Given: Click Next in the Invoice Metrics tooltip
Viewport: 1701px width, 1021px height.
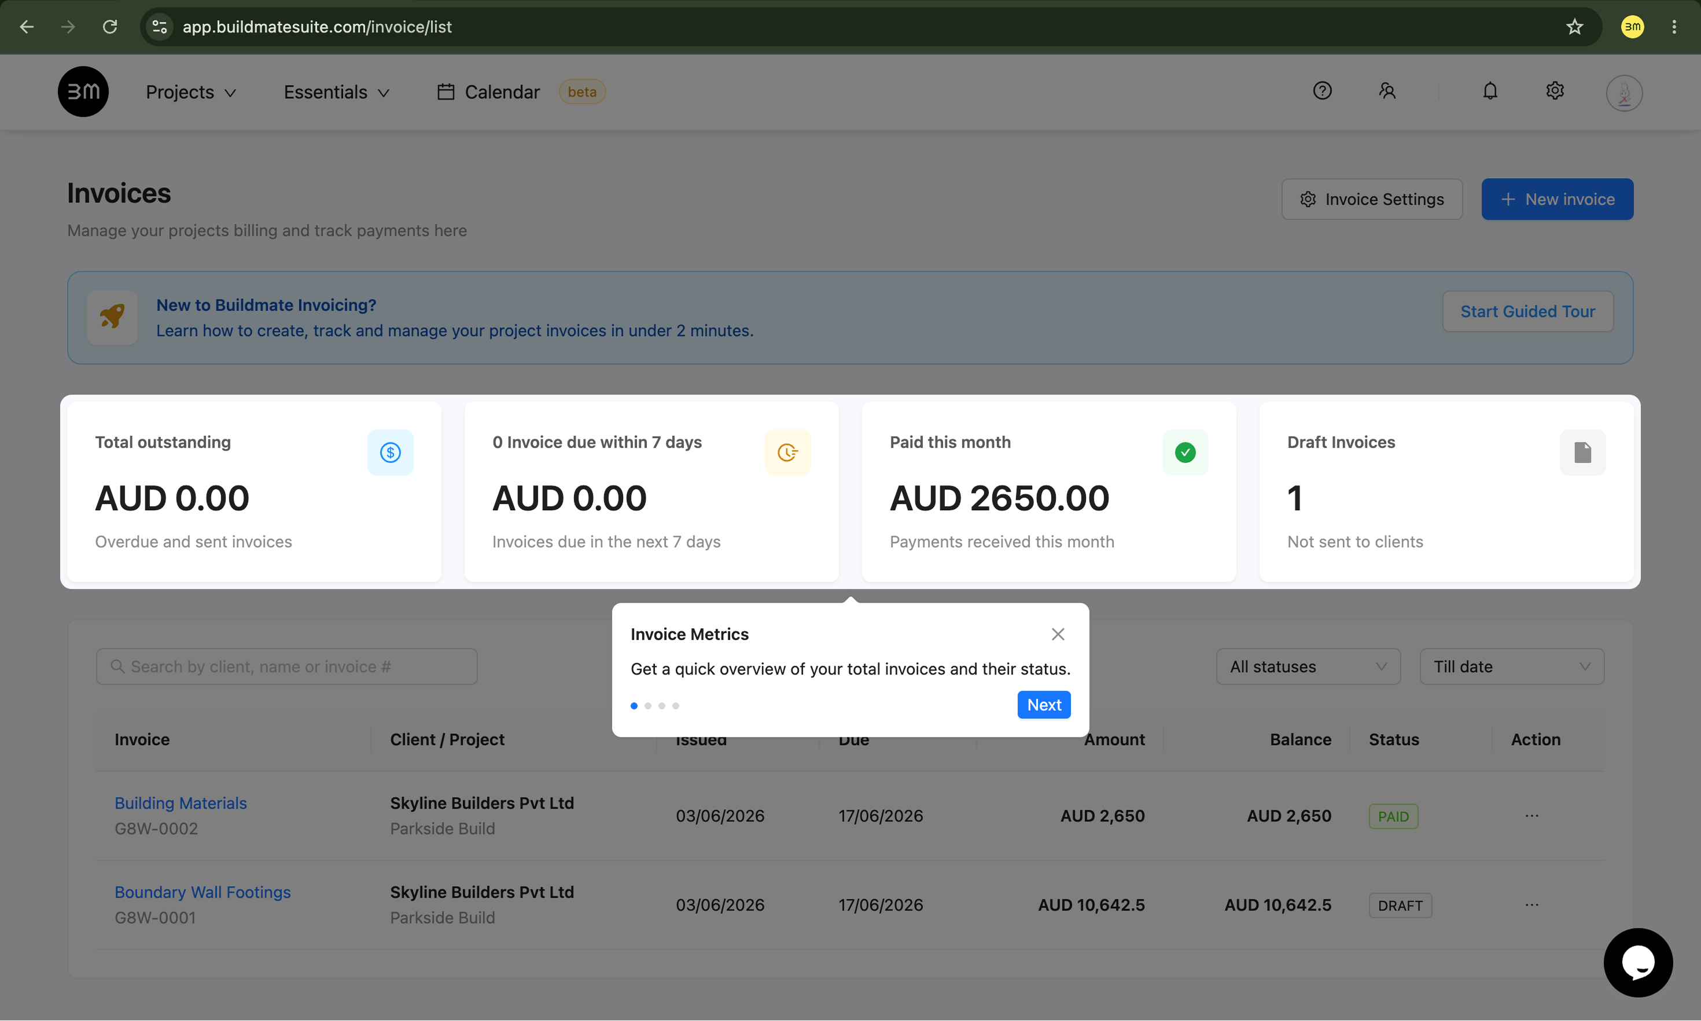Looking at the screenshot, I should tap(1043, 705).
